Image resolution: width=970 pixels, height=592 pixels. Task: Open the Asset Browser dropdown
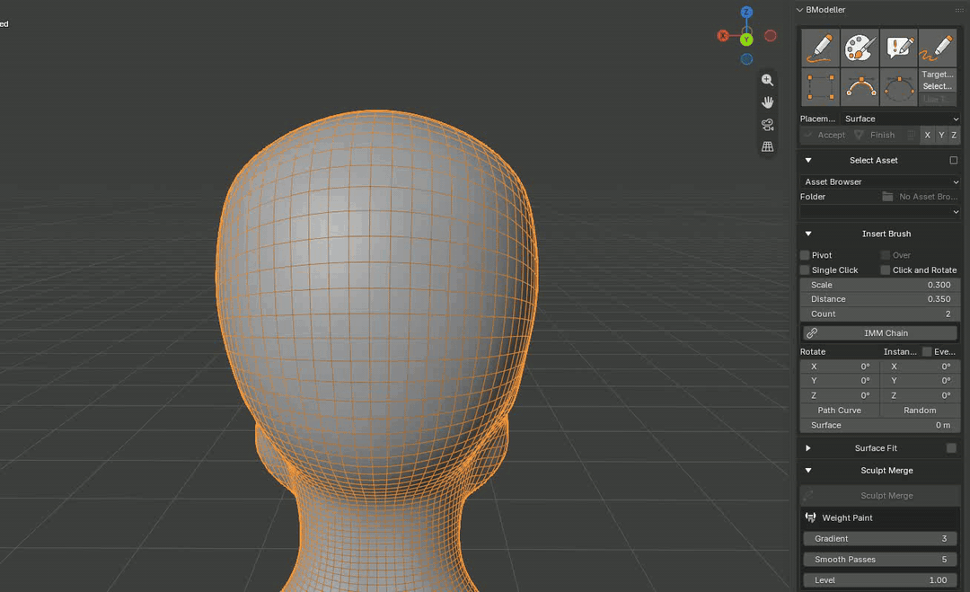(x=879, y=181)
